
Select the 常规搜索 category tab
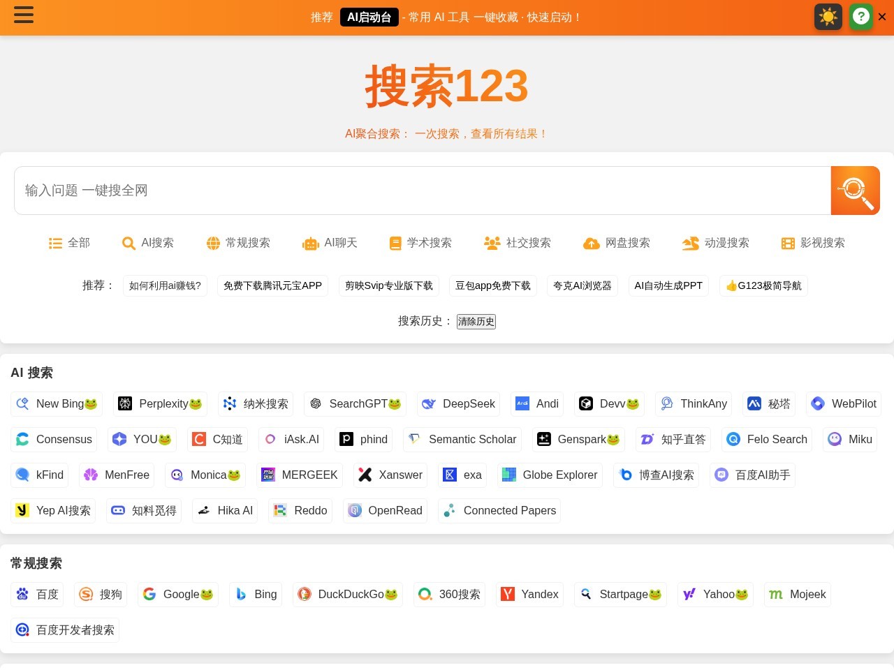coord(238,243)
